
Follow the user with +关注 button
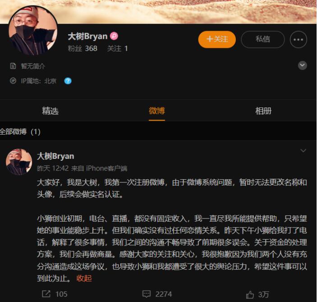pyautogui.click(x=217, y=39)
